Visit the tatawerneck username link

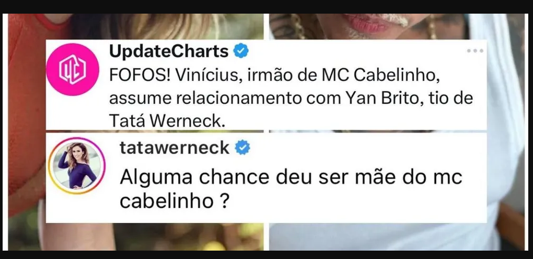click(175, 148)
